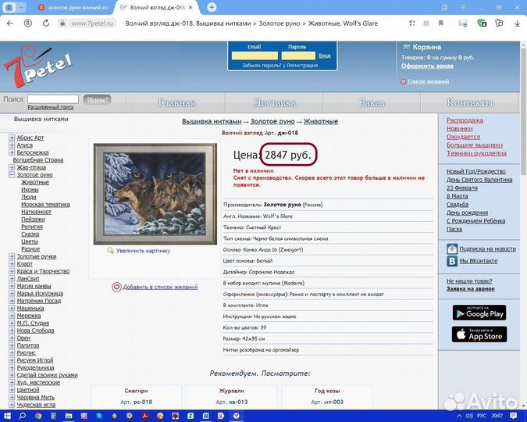Open the App Store download badge

tap(479, 334)
